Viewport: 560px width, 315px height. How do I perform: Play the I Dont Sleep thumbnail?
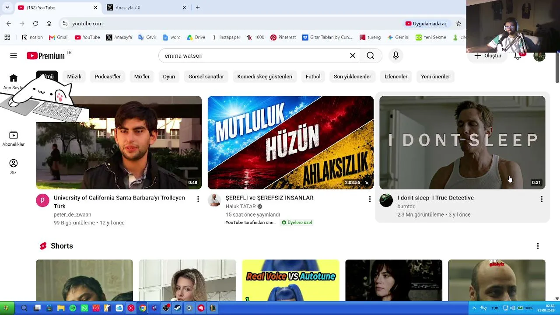click(x=462, y=143)
